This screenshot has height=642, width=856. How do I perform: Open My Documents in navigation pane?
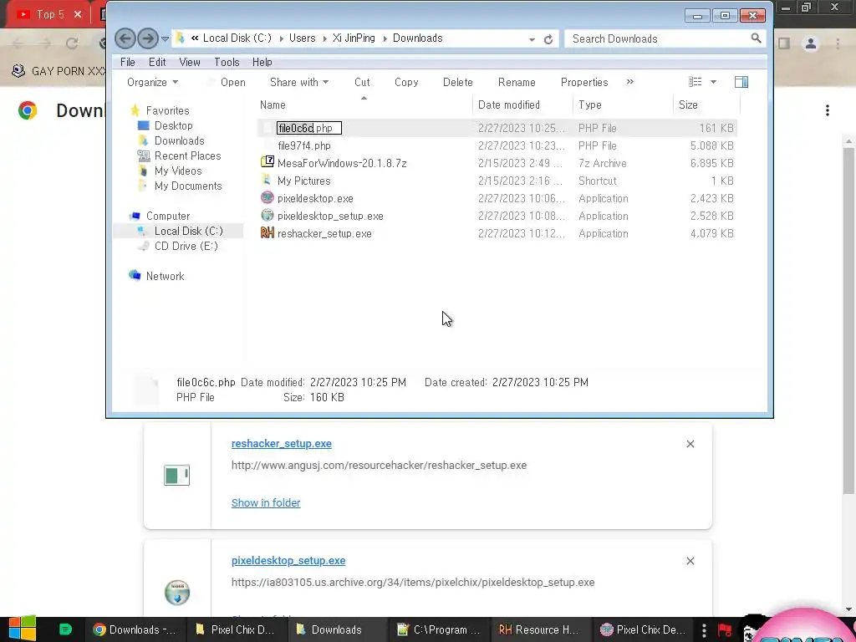click(x=188, y=186)
